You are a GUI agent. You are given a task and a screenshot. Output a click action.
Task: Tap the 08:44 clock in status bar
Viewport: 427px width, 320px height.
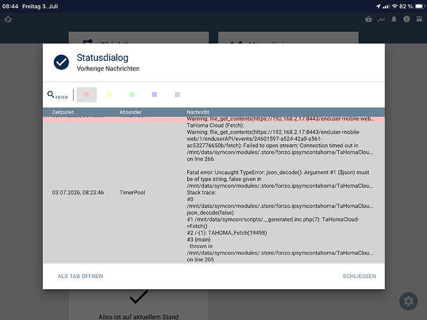tap(10, 6)
